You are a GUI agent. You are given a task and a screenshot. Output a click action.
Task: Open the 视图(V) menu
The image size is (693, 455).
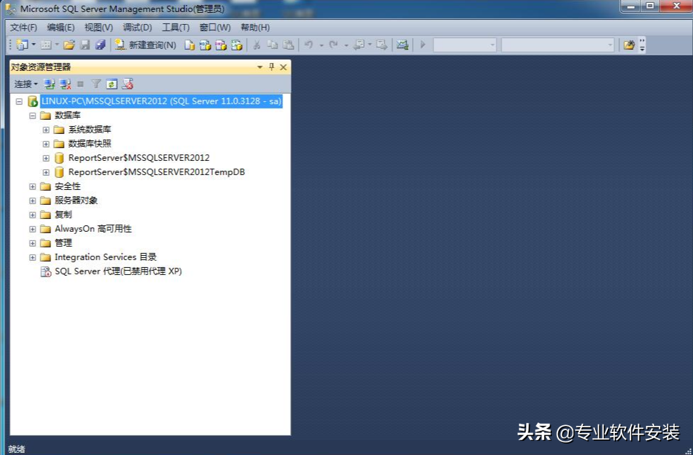coord(99,28)
